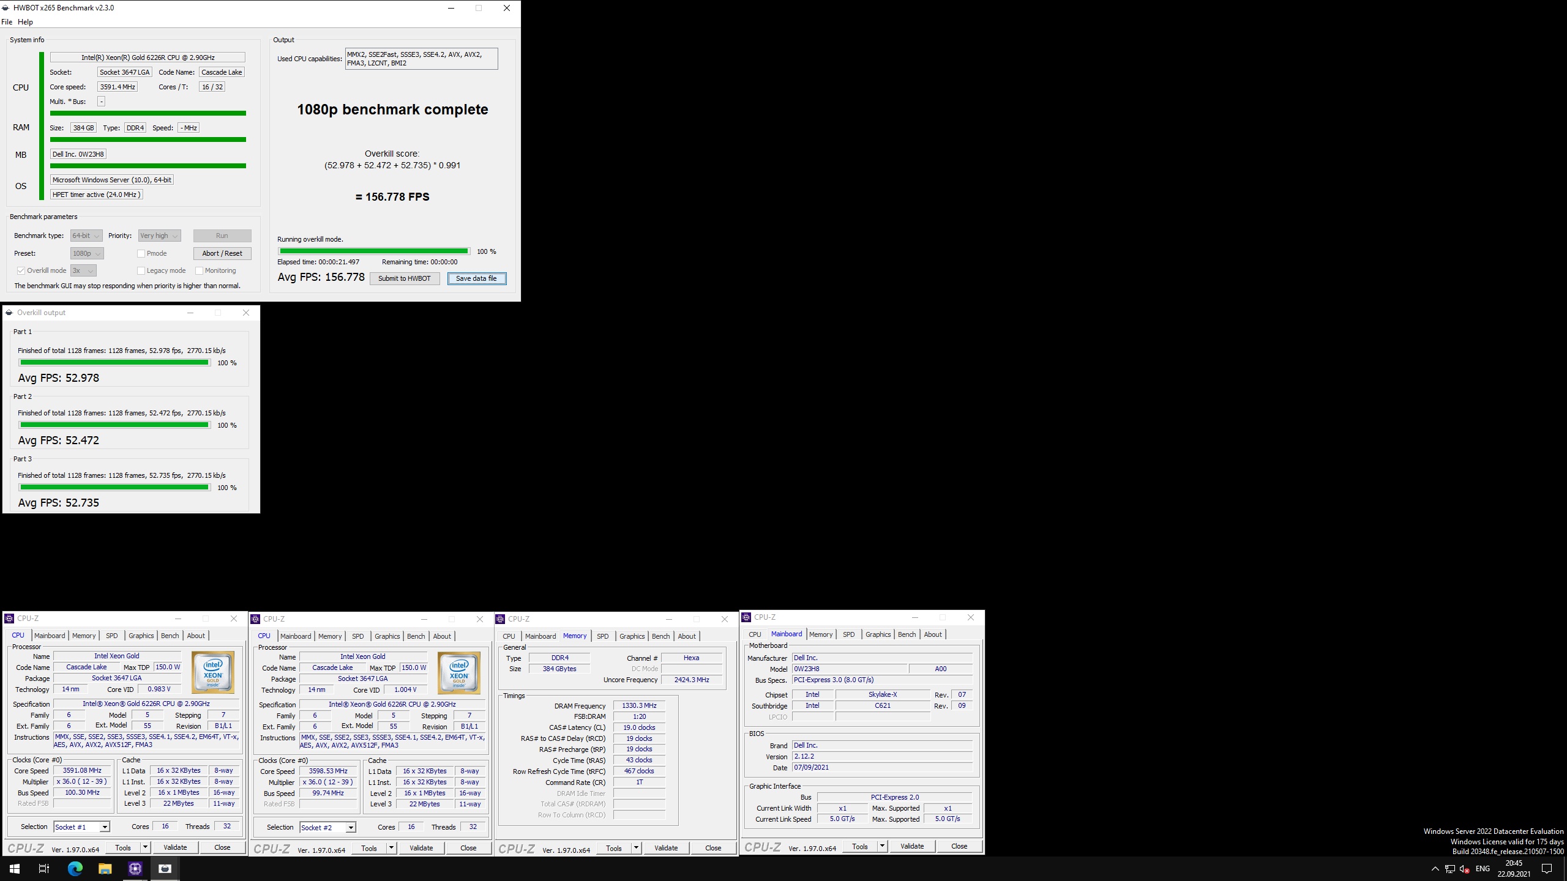Click Part 1 progress bar
This screenshot has height=881, width=1567.
114,362
